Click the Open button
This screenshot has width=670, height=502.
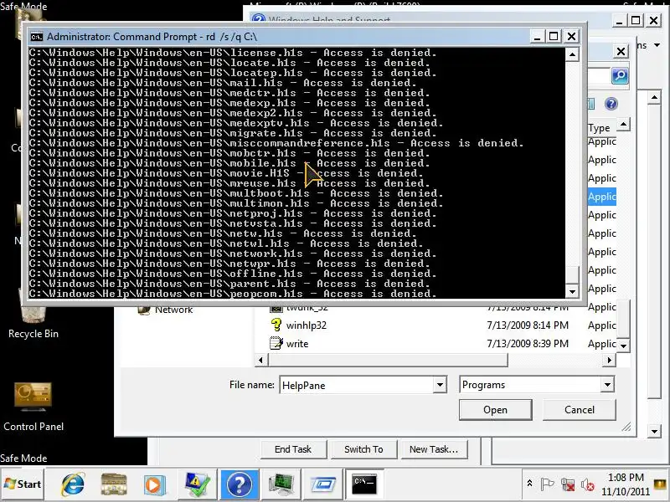tap(495, 410)
